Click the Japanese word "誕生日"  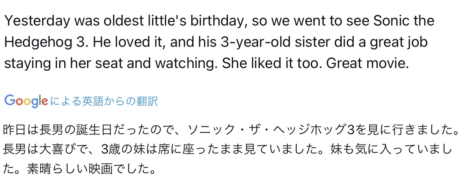coord(96,130)
